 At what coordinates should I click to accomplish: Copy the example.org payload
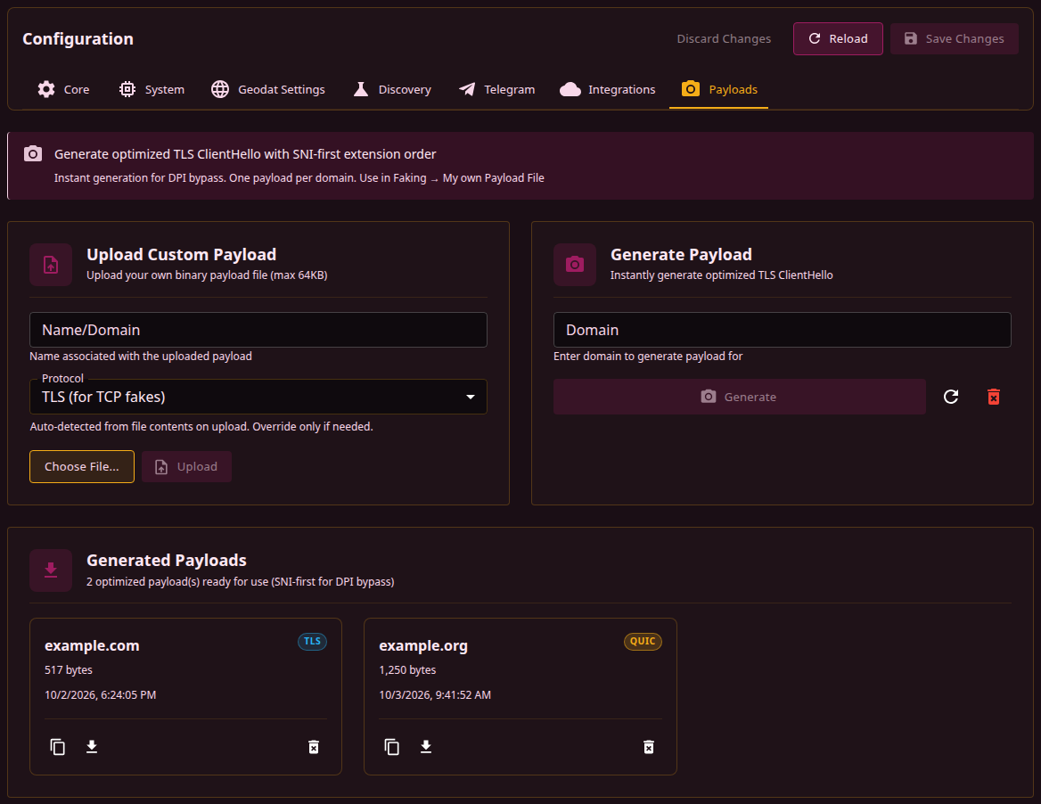pos(391,747)
